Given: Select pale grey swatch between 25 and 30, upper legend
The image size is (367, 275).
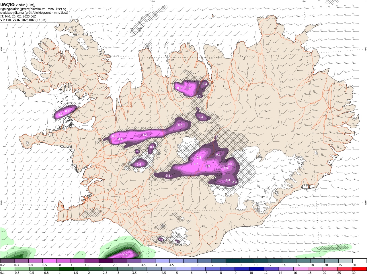Looking at the screenshot, I should [x=346, y=261].
